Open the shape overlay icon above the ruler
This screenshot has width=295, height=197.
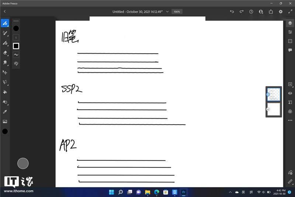[290, 172]
